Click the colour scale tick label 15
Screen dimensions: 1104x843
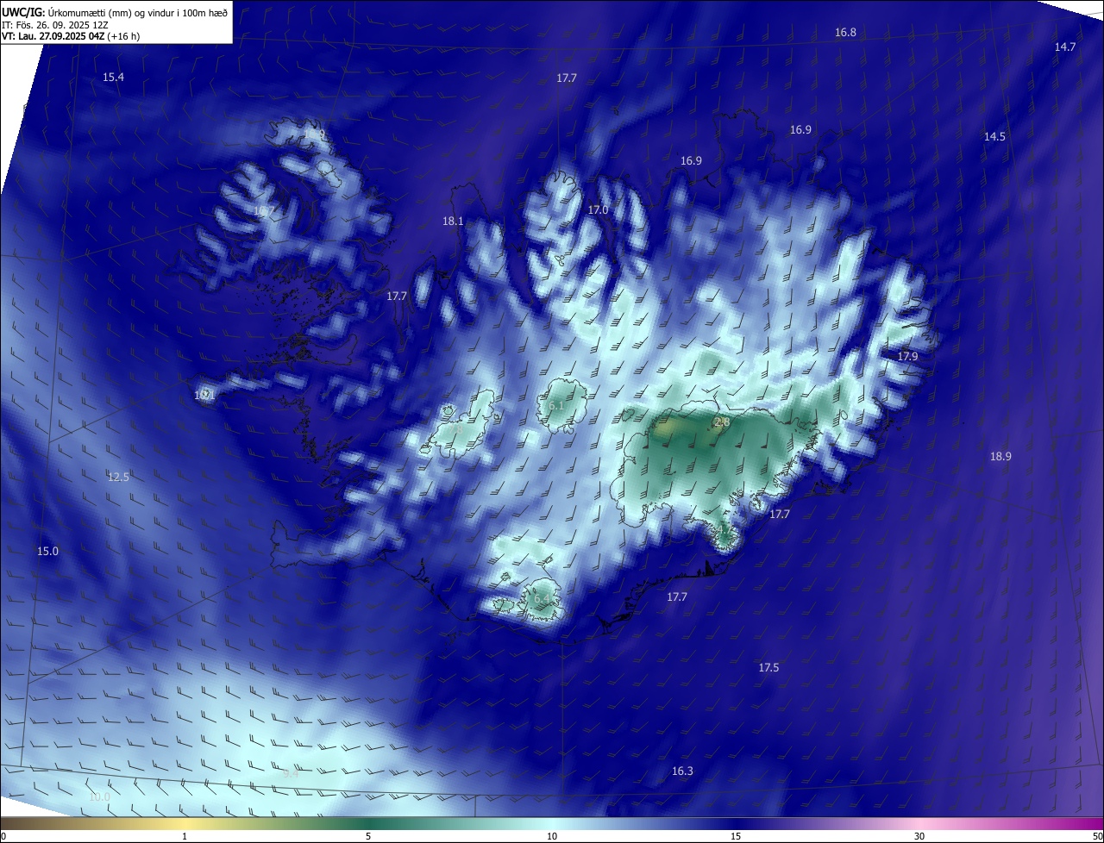[736, 836]
